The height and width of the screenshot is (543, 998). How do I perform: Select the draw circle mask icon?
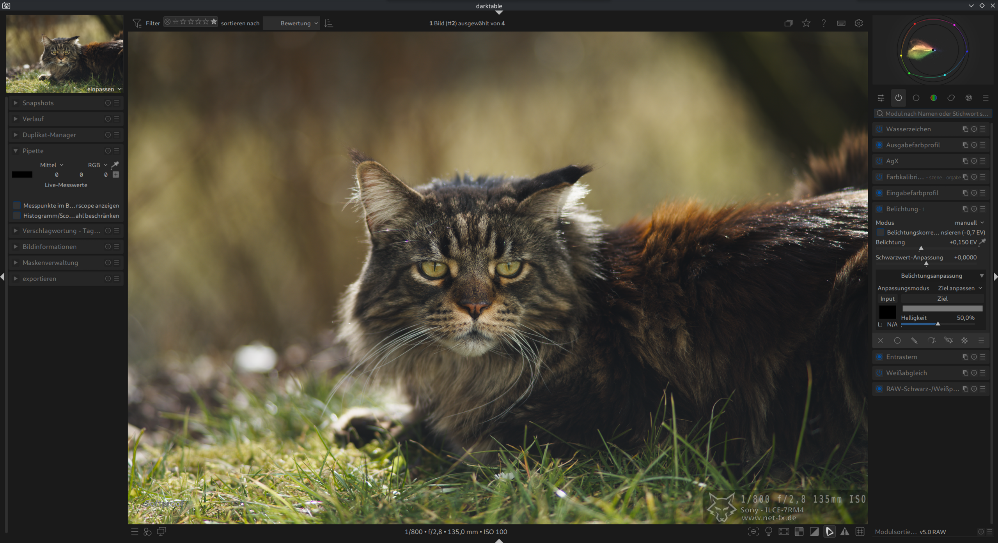[897, 340]
